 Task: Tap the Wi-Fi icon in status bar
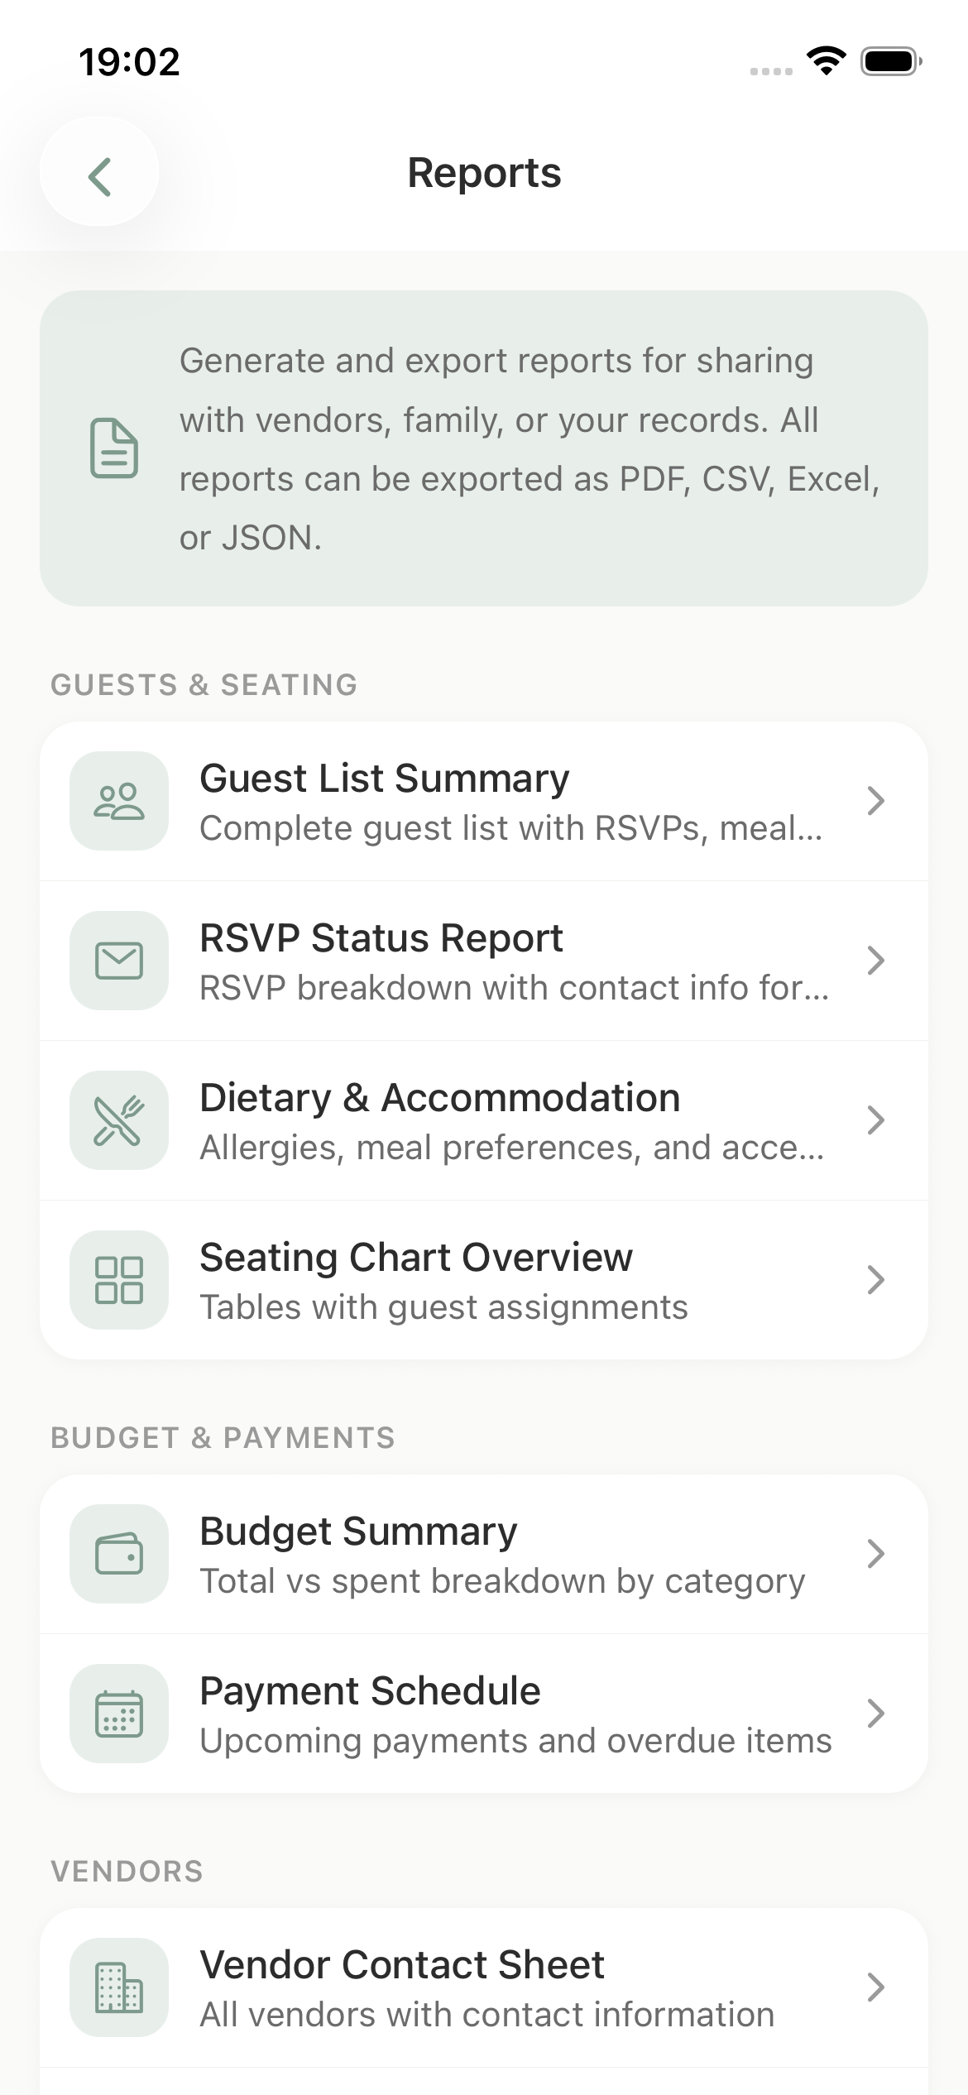coord(826,61)
